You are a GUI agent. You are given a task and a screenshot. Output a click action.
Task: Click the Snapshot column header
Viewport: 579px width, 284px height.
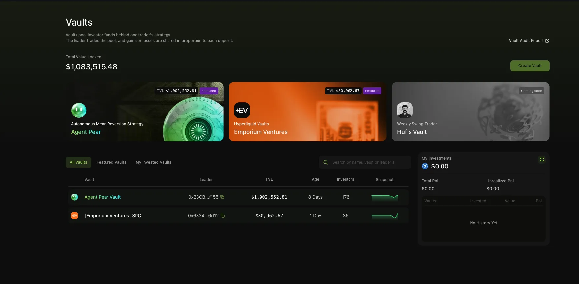pyautogui.click(x=384, y=180)
